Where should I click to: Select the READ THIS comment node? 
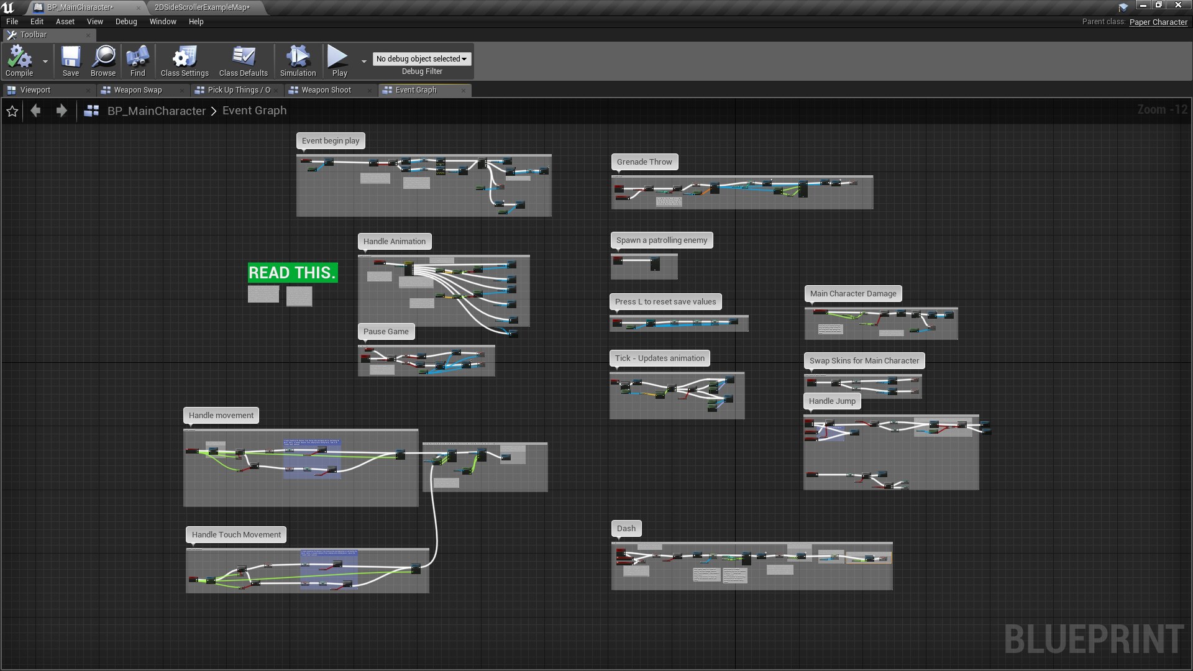point(292,272)
